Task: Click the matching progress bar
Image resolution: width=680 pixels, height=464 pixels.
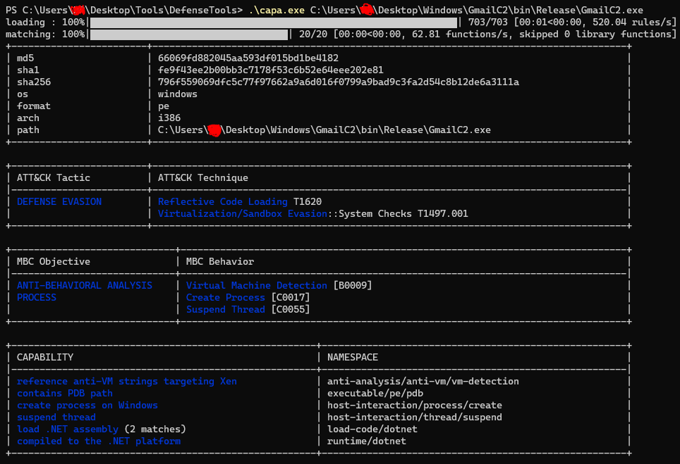Action: [189, 35]
